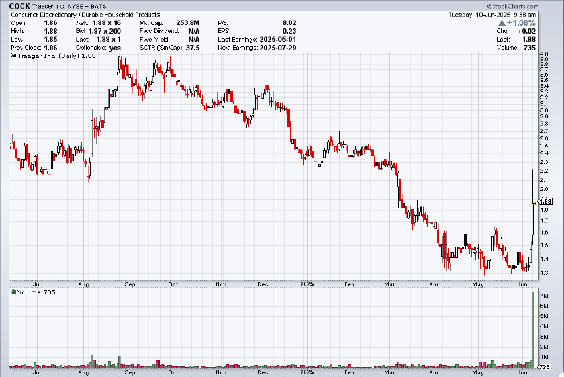Click the Open value 1.86
The height and width of the screenshot is (377, 564).
[50, 22]
